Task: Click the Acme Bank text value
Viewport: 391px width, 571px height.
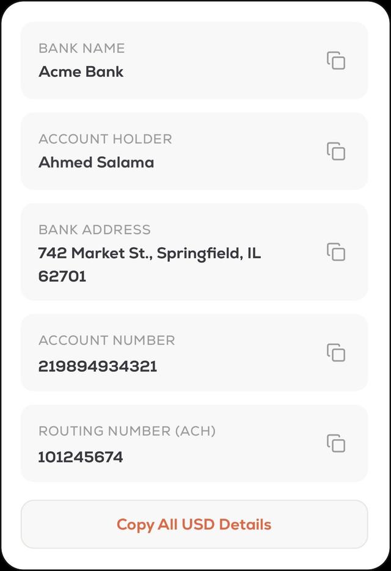Action: [x=81, y=71]
